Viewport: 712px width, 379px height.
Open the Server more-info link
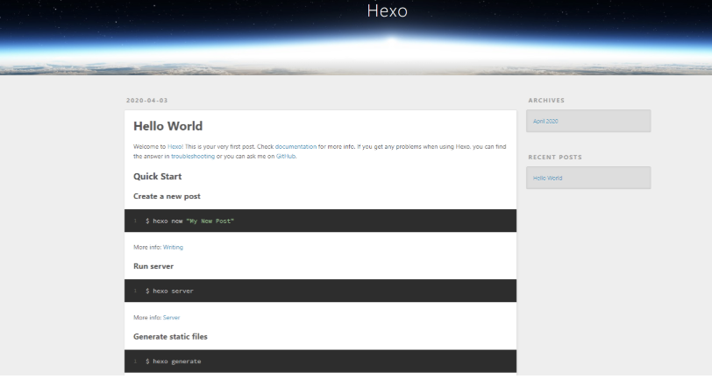(172, 318)
